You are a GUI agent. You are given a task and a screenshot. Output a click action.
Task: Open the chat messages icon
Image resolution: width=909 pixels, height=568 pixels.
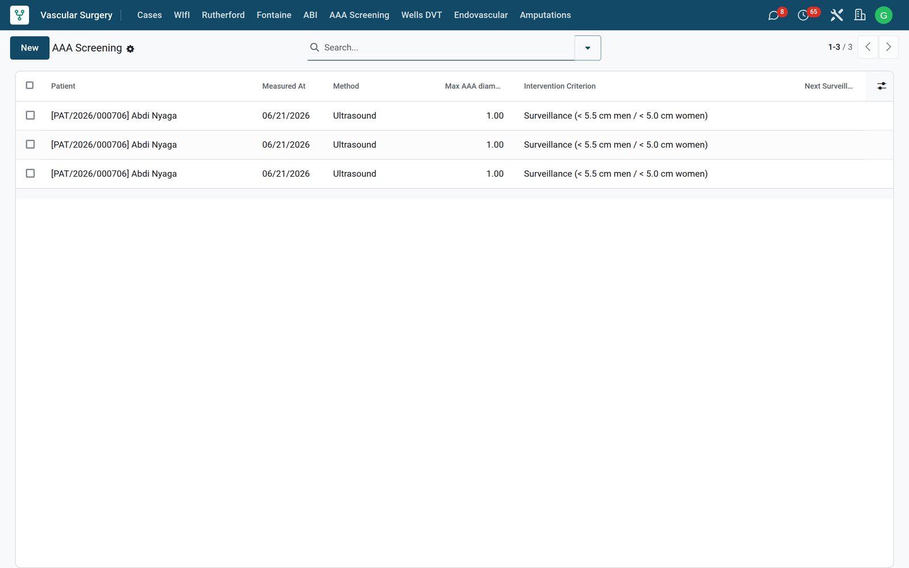pyautogui.click(x=773, y=15)
